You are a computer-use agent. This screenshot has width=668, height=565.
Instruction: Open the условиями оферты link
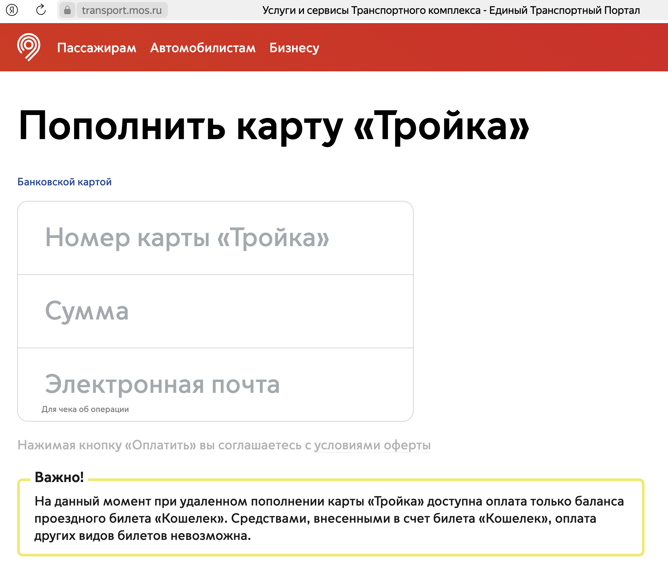coord(372,445)
